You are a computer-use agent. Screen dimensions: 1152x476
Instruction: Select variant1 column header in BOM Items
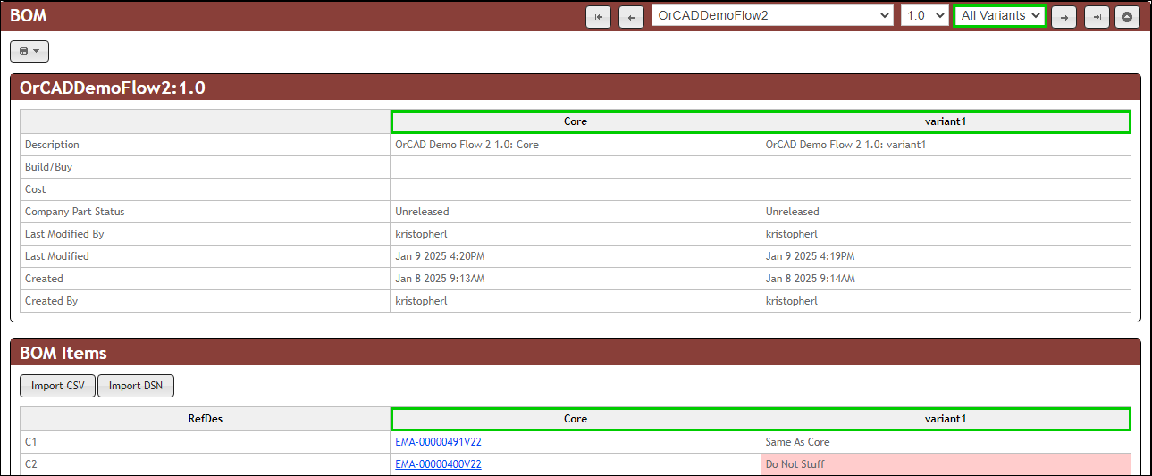tap(946, 419)
